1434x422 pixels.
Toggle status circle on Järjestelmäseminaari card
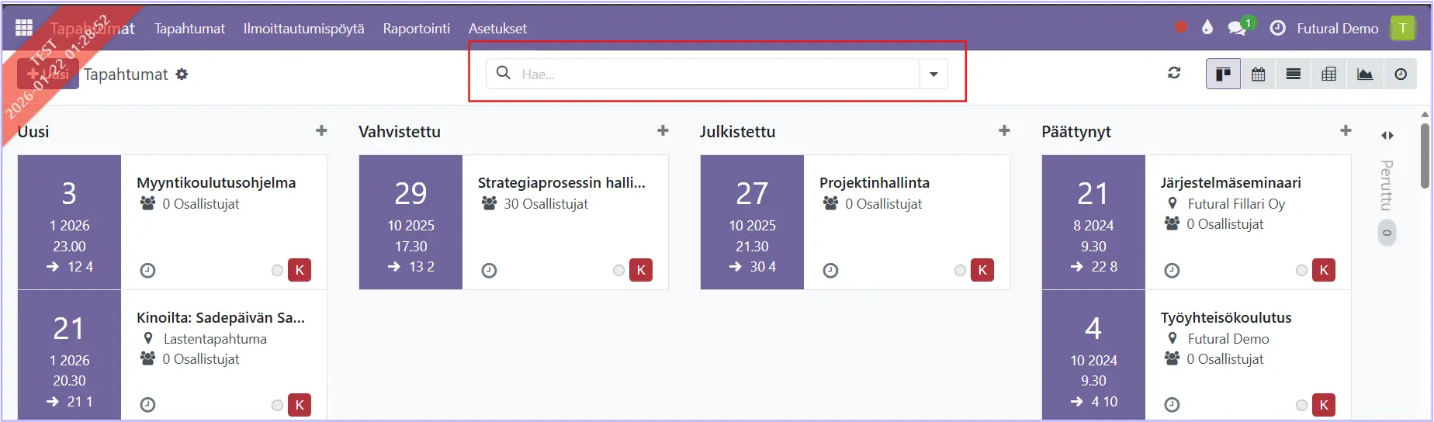(1301, 271)
